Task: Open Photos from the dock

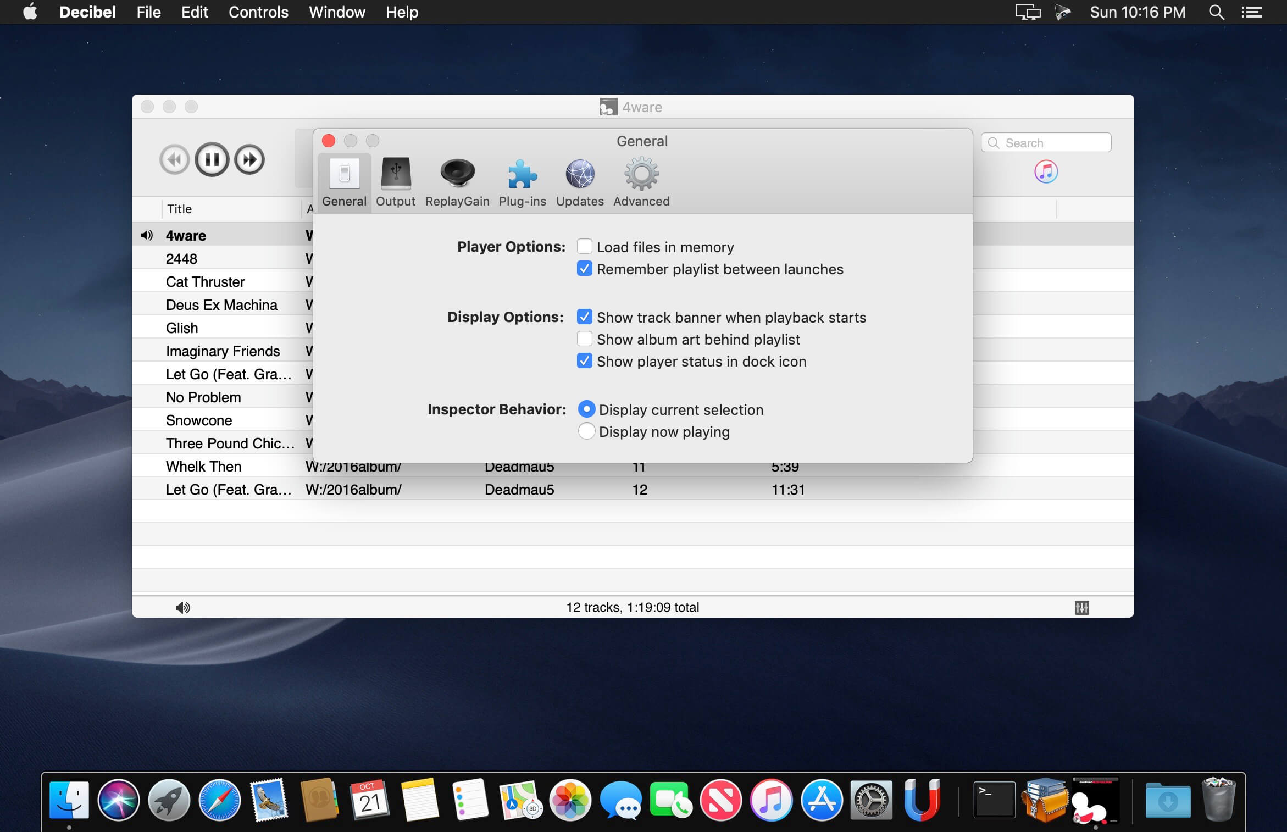Action: point(570,800)
